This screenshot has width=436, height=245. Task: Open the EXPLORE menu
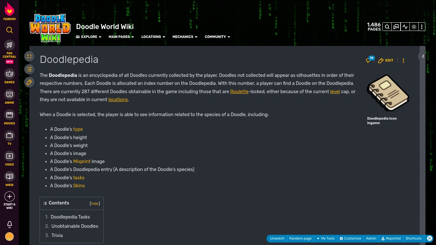point(88,37)
